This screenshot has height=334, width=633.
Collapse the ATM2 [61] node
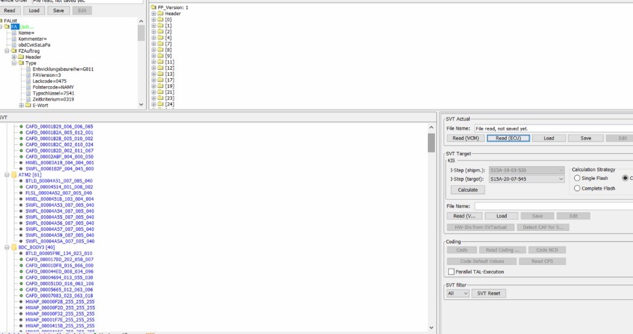click(x=7, y=175)
